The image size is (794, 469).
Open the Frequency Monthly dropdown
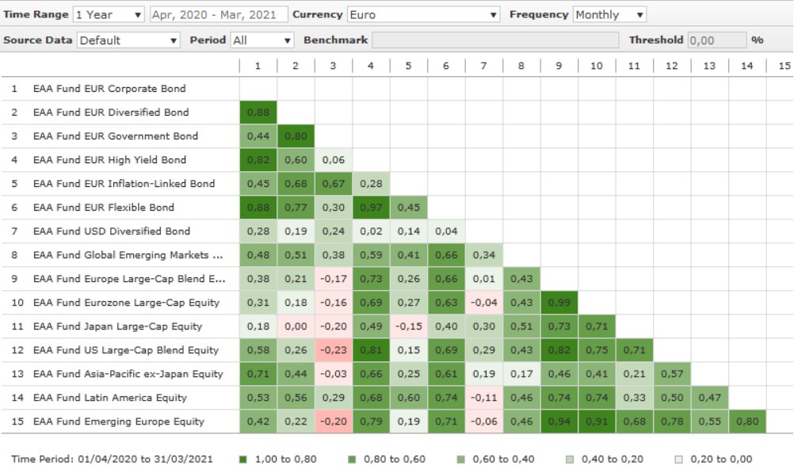click(x=609, y=14)
